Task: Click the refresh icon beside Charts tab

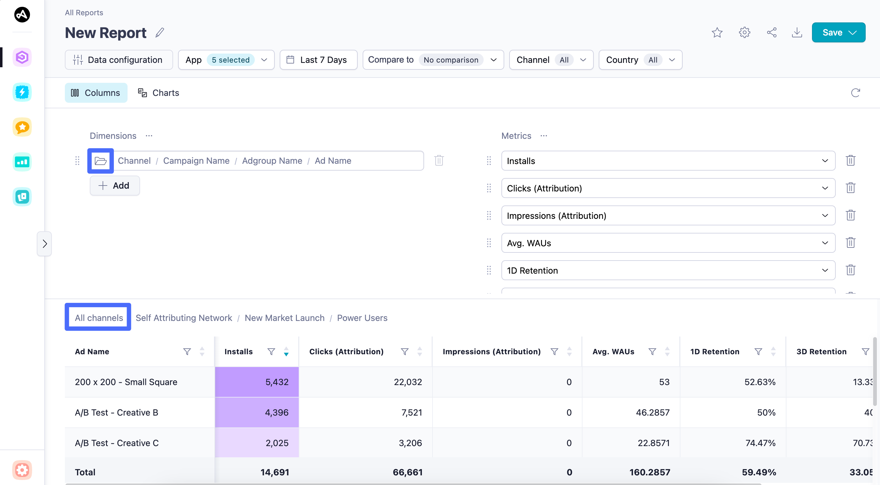Action: 855,93
